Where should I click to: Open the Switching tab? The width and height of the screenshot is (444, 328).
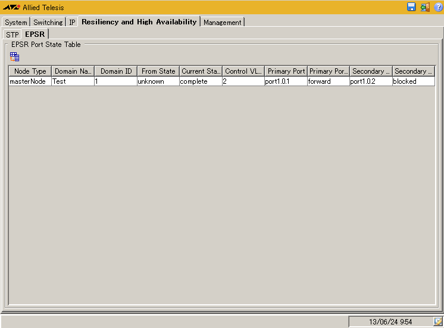tap(48, 23)
